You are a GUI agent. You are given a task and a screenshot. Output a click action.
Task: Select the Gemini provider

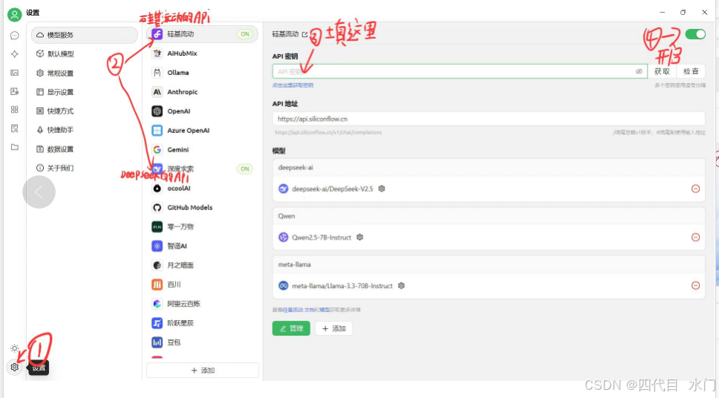pos(202,149)
